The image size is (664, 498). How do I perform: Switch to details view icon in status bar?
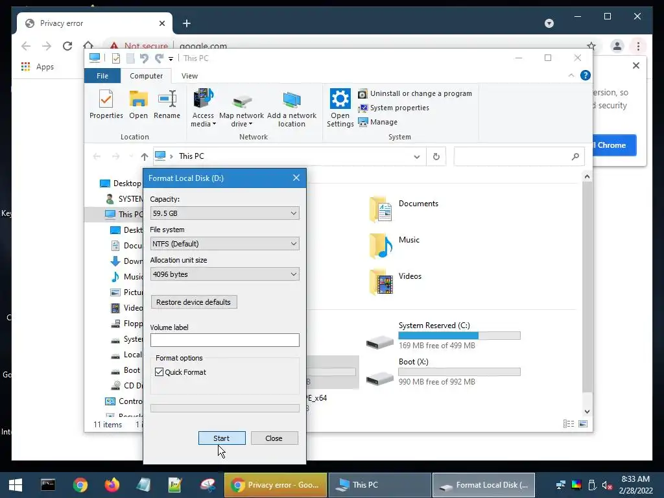coord(569,424)
